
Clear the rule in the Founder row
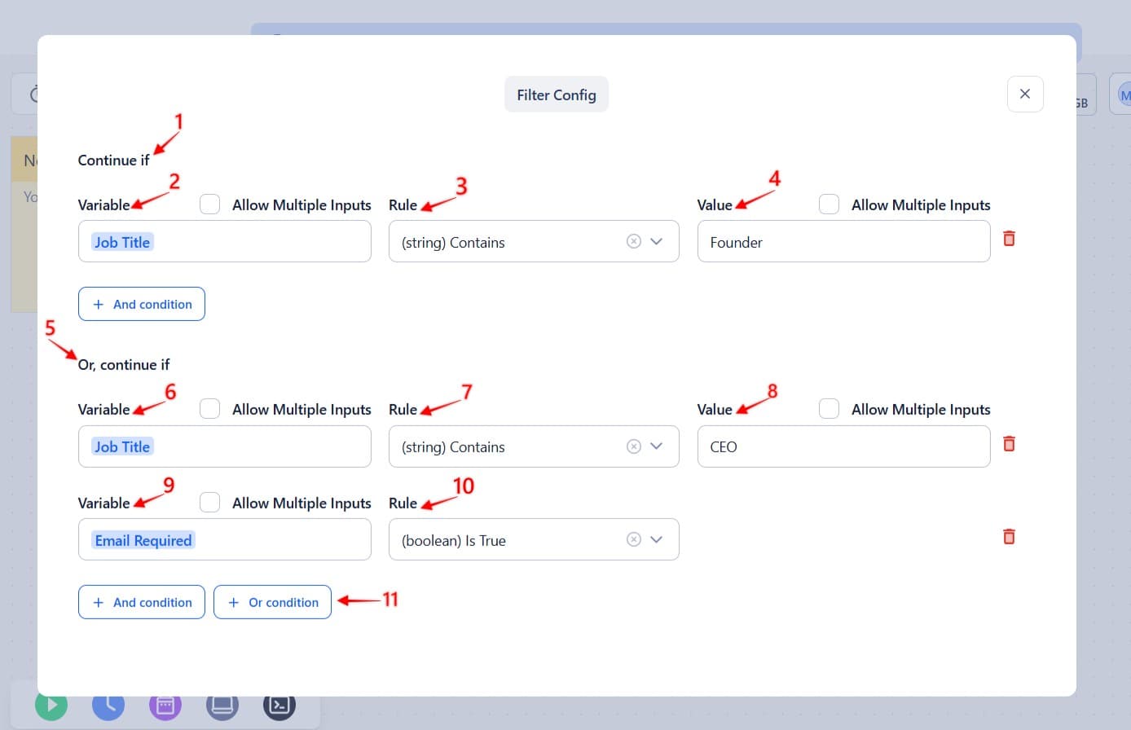[x=633, y=241]
